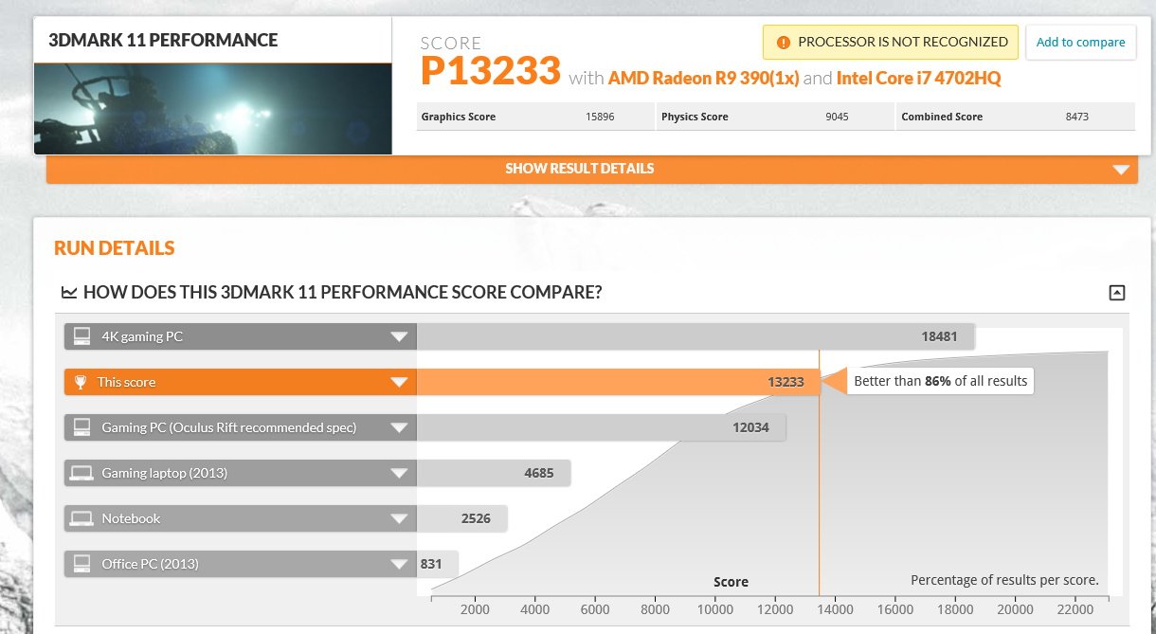Click the Combined Score label
Viewport: 1156px width, 634px height.
tap(942, 117)
